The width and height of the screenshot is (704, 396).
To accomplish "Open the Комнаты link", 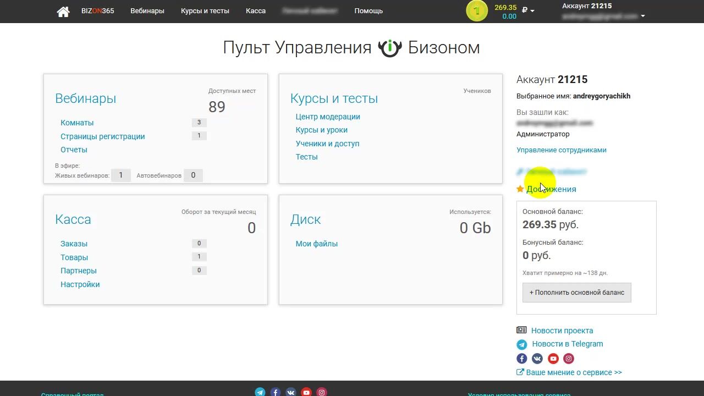I will point(77,123).
